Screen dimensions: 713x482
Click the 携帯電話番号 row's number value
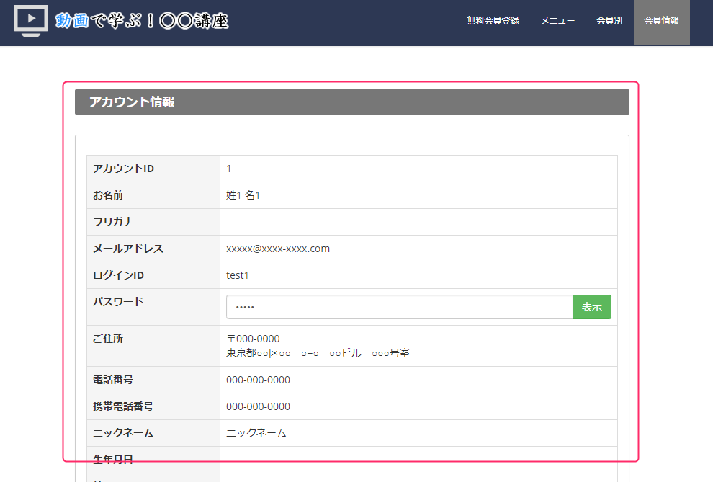pyautogui.click(x=258, y=406)
